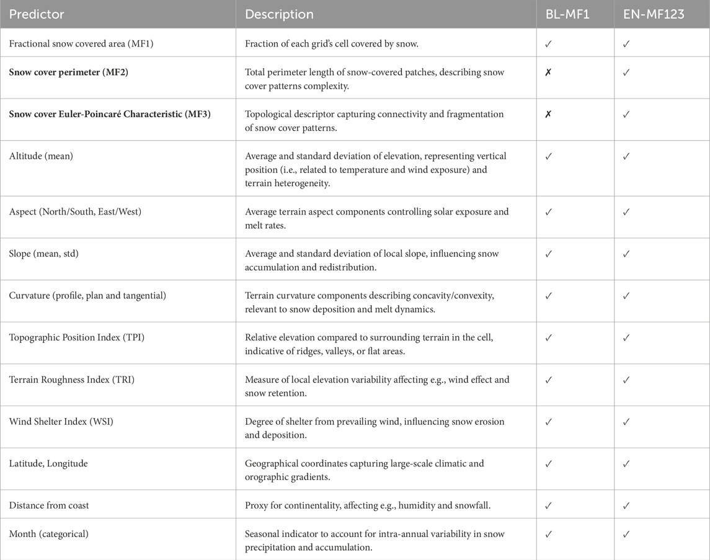This screenshot has height=560, width=710.
Task: Click the cross mark for Snow cover perimeter under BL-MF1
Action: click(x=549, y=73)
